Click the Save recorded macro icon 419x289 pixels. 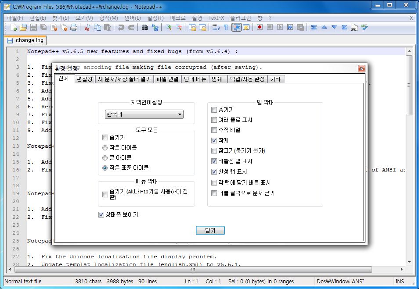(x=300, y=27)
